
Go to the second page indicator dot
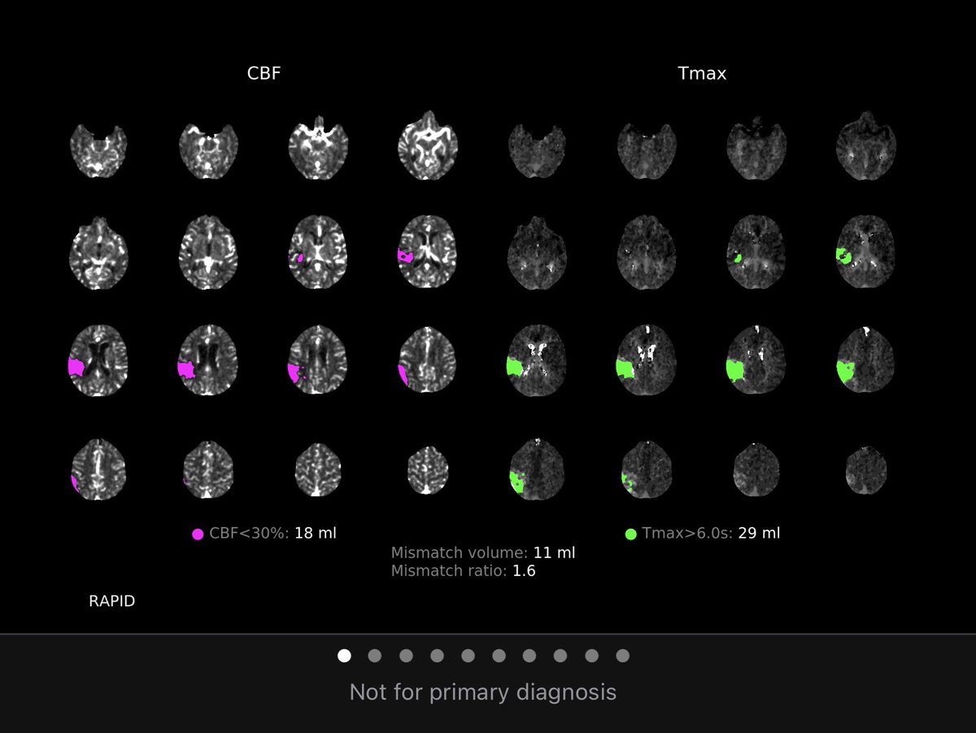(x=375, y=656)
